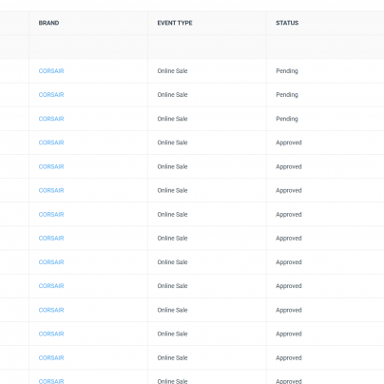The width and height of the screenshot is (384, 384).
Task: Select Approved status in last full row
Action: click(289, 357)
